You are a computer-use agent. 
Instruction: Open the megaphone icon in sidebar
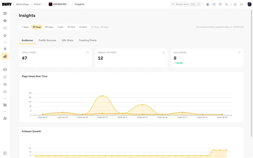point(5,84)
